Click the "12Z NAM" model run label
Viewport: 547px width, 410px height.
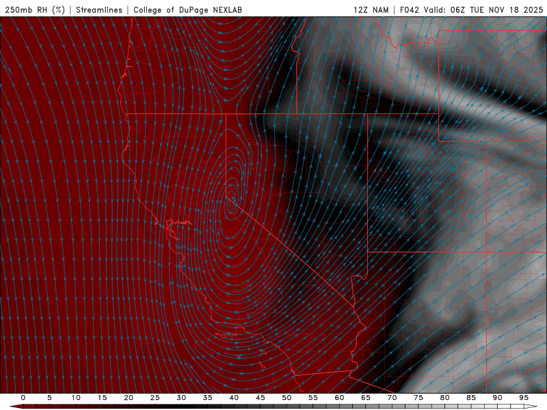click(x=371, y=10)
